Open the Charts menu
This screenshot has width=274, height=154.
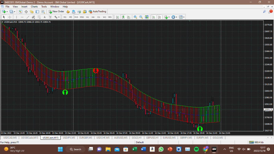click(x=34, y=7)
